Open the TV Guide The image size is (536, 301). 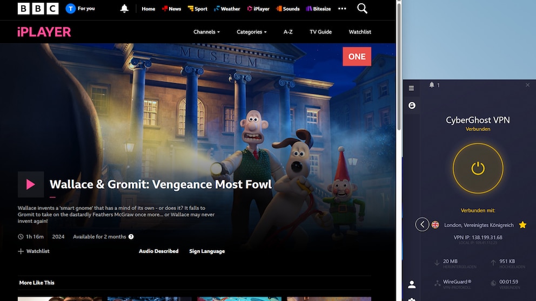click(x=320, y=32)
